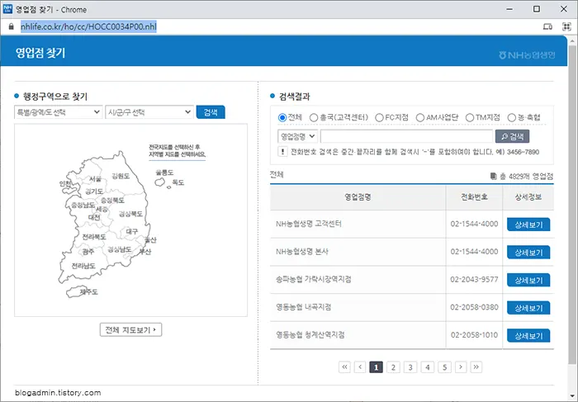Go to results page 4

(x=428, y=367)
